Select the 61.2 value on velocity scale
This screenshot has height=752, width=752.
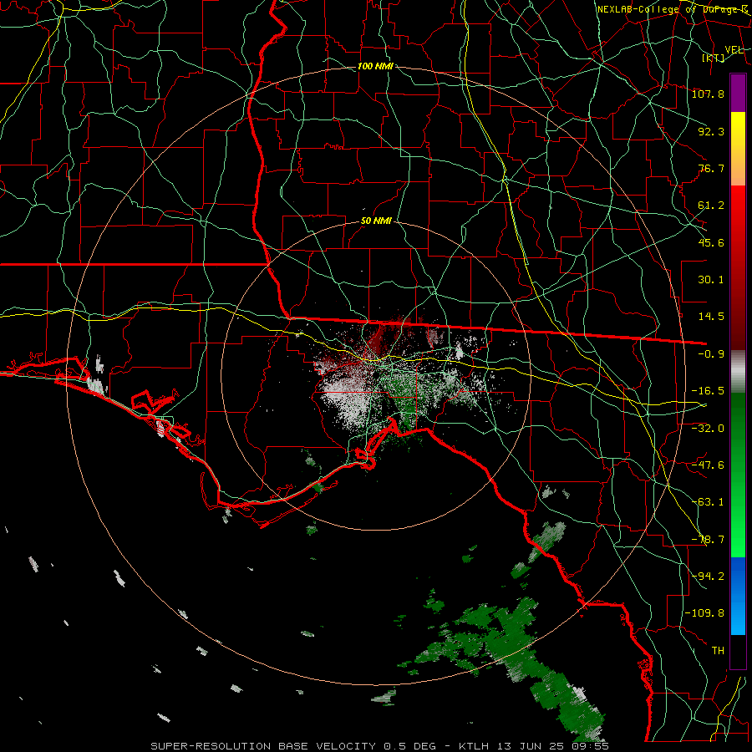[x=711, y=206]
